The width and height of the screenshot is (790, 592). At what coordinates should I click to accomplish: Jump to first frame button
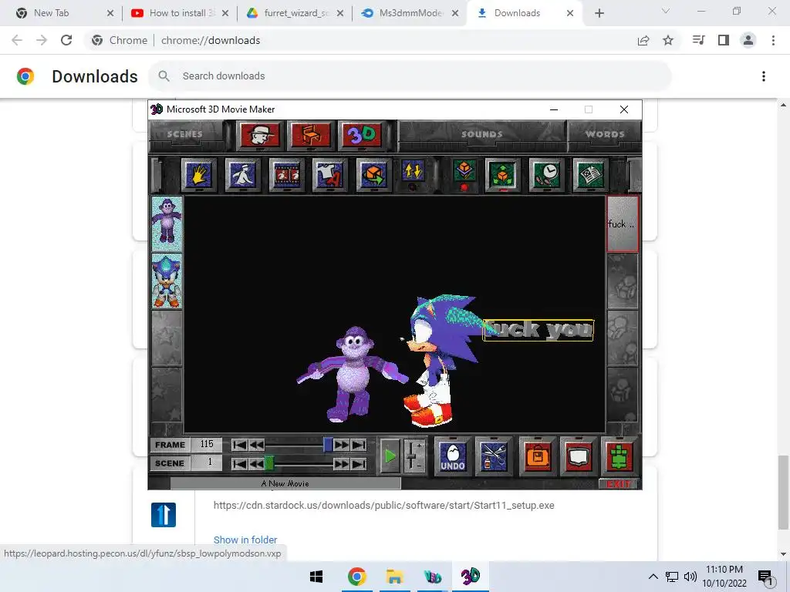[x=239, y=445]
